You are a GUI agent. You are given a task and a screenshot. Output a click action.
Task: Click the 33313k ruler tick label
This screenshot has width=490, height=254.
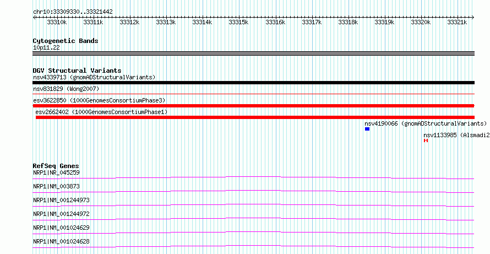pyautogui.click(x=166, y=22)
